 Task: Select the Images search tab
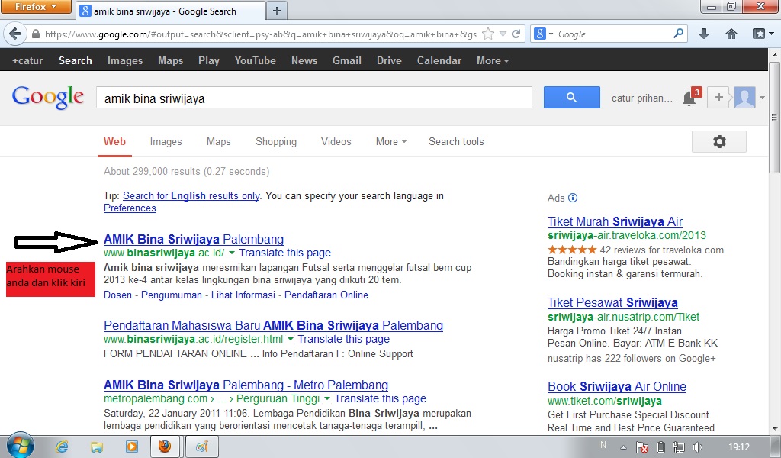(166, 141)
